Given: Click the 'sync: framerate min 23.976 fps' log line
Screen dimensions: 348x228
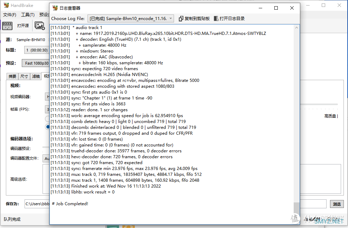Looking at the screenshot, I should pyautogui.click(x=124, y=169).
